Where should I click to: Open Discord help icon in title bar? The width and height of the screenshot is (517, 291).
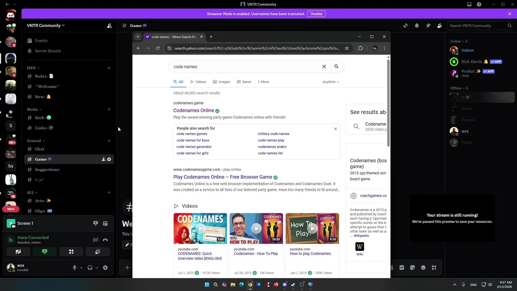tap(479, 4)
